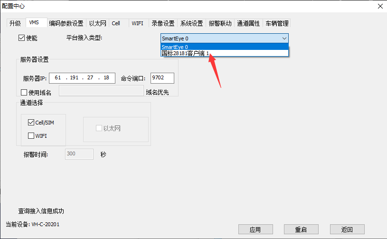Select the 车辆管理 tab

(277, 23)
